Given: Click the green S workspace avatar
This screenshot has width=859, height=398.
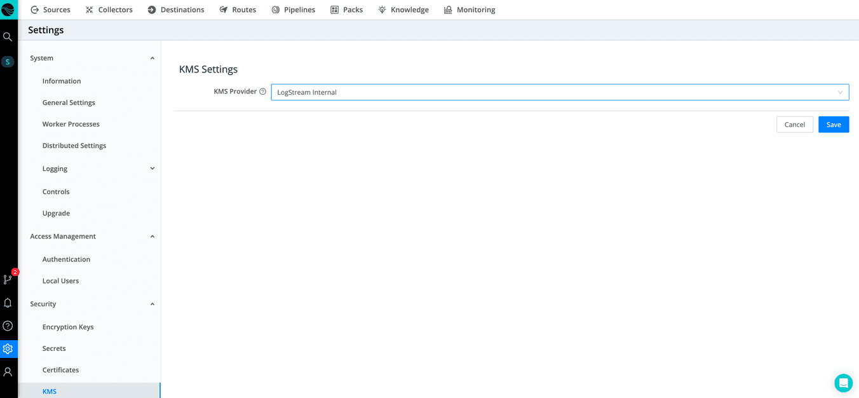Looking at the screenshot, I should pyautogui.click(x=8, y=62).
